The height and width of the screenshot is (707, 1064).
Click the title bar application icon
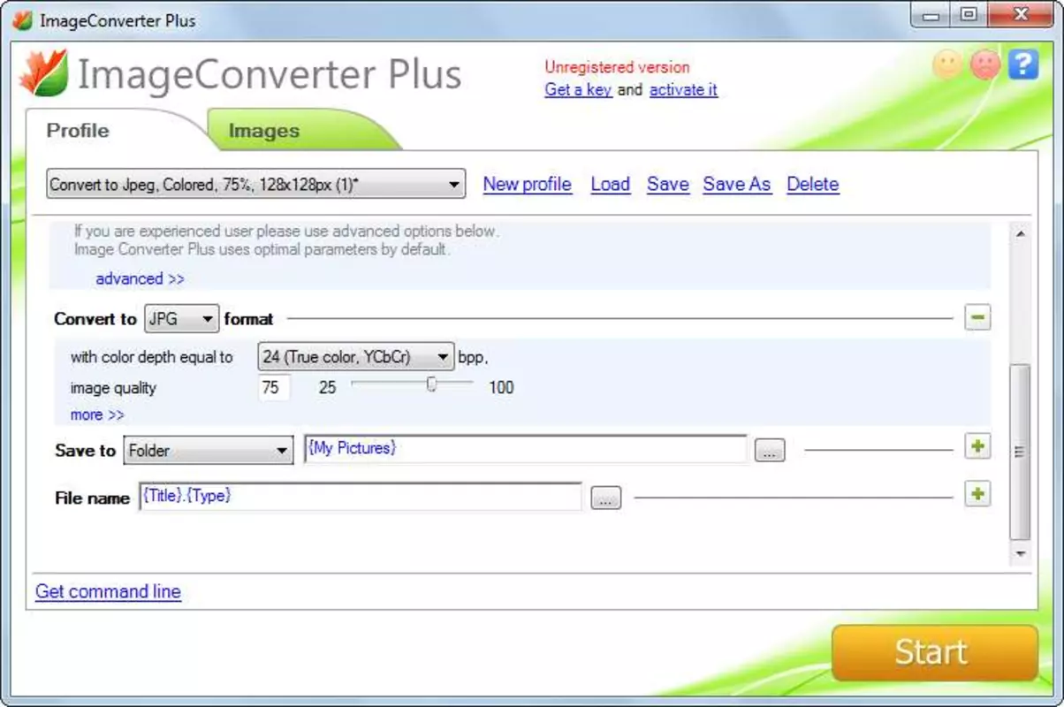(22, 20)
